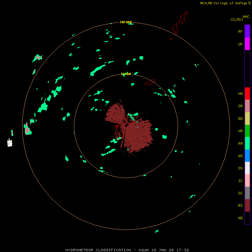This screenshot has width=252, height=252.
Task: Click the IC legend label
Action: tap(240, 181)
